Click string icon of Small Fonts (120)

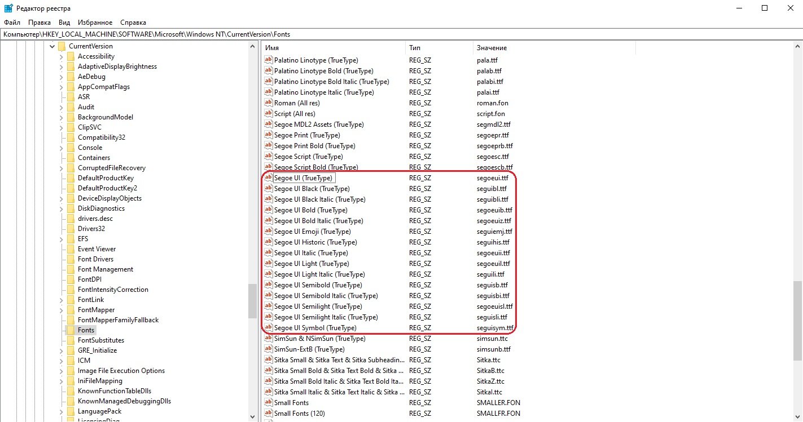[269, 414]
